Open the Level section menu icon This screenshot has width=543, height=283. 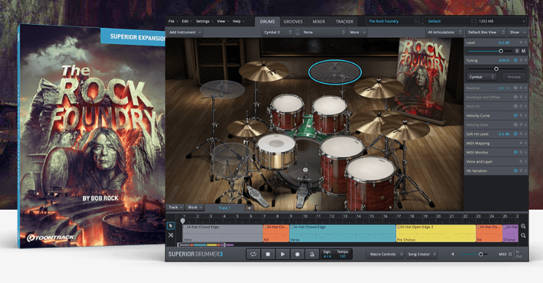521,43
